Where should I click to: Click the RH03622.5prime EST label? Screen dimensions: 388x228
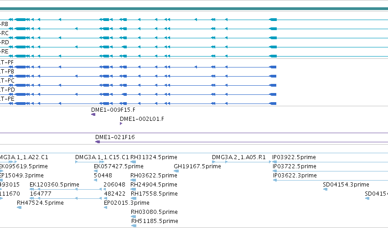(154, 176)
